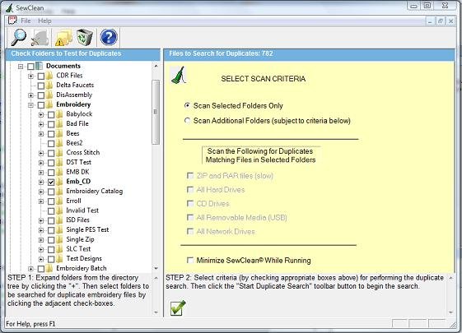The height and width of the screenshot is (333, 462).
Task: Click the folder tree scroll-down arrow
Action: [x=156, y=268]
